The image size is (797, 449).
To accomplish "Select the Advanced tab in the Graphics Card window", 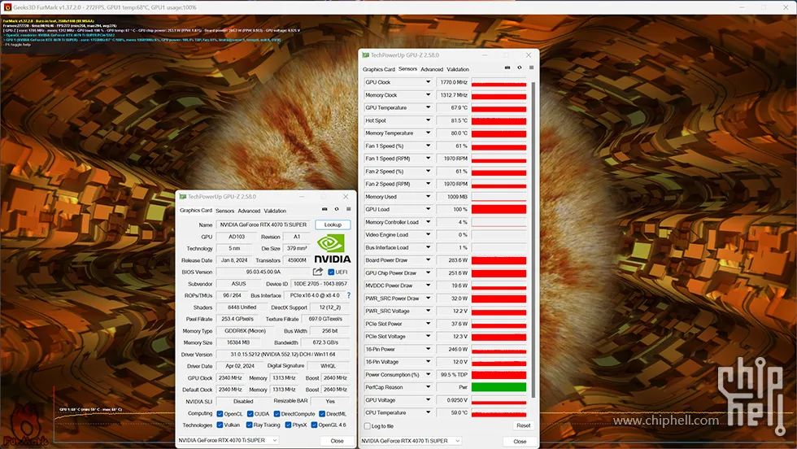I will pyautogui.click(x=249, y=211).
